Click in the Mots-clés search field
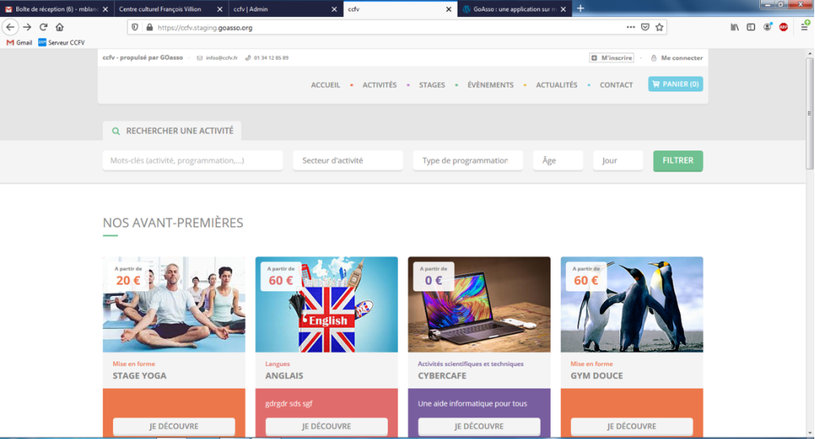This screenshot has width=815, height=439. click(192, 161)
